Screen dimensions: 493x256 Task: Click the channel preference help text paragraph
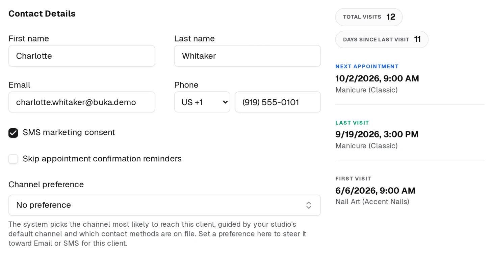[157, 234]
